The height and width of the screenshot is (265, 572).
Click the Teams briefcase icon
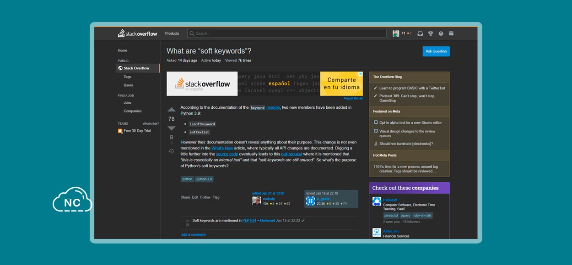[x=120, y=131]
